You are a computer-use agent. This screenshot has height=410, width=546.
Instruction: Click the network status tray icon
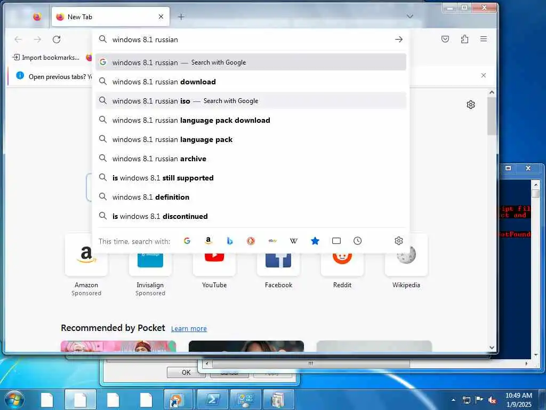[x=466, y=400]
